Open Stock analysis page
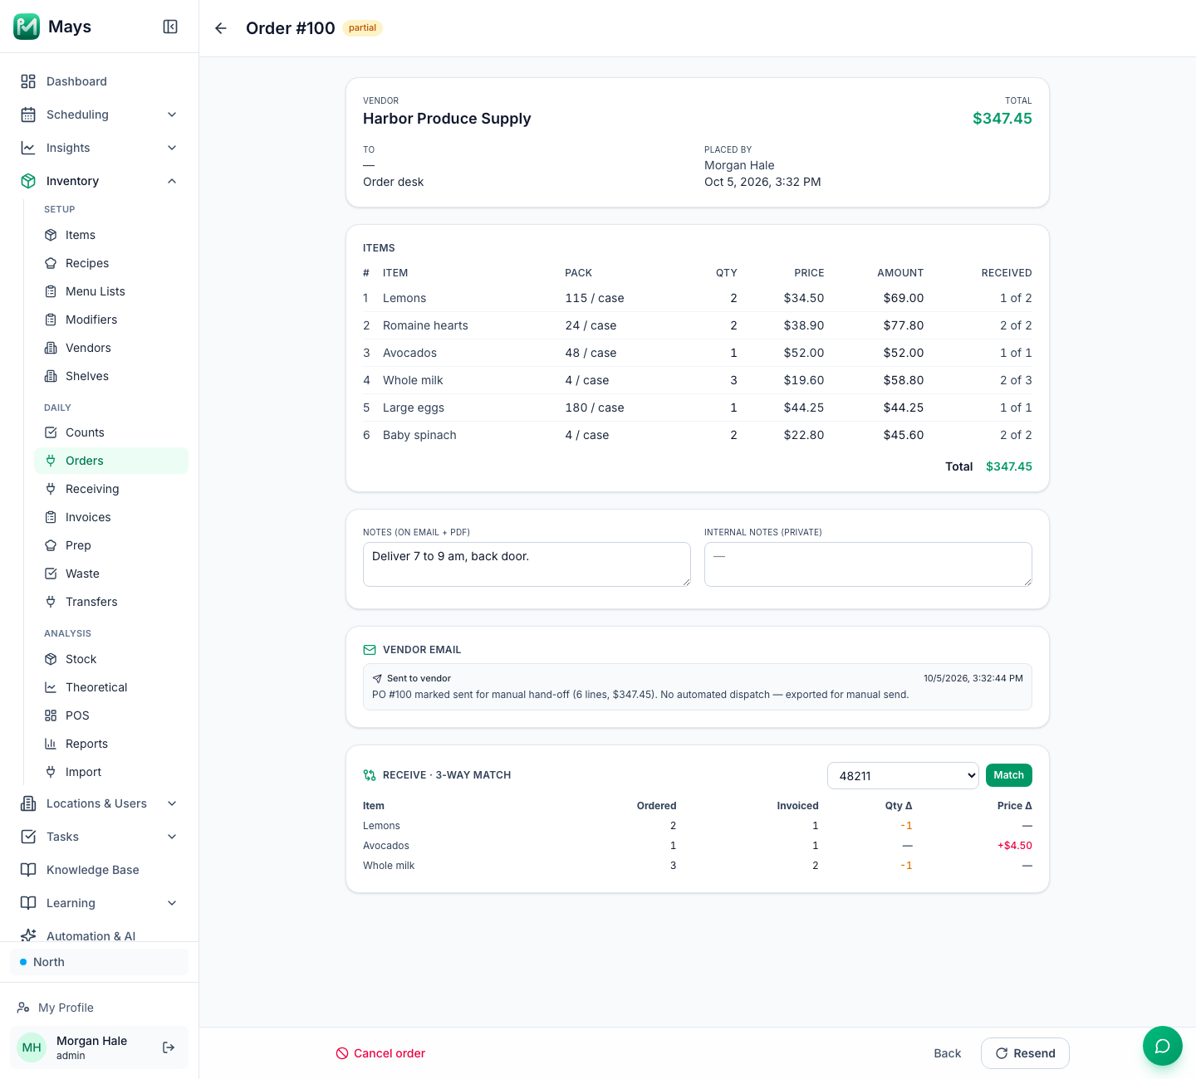The height and width of the screenshot is (1079, 1196). pyautogui.click(x=111, y=659)
